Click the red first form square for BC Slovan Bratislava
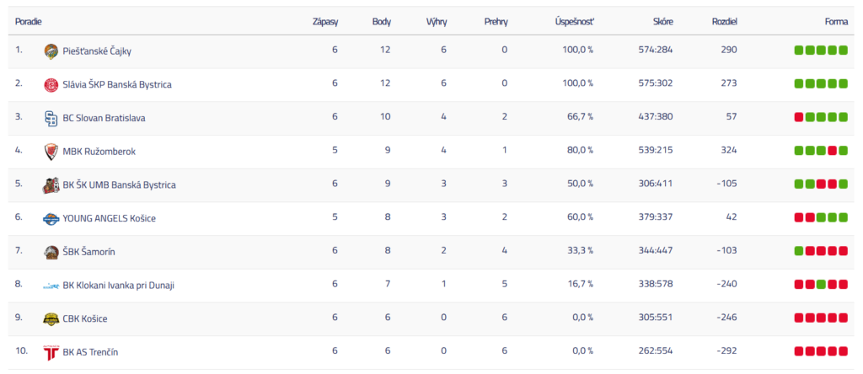The height and width of the screenshot is (374, 863). 798,118
